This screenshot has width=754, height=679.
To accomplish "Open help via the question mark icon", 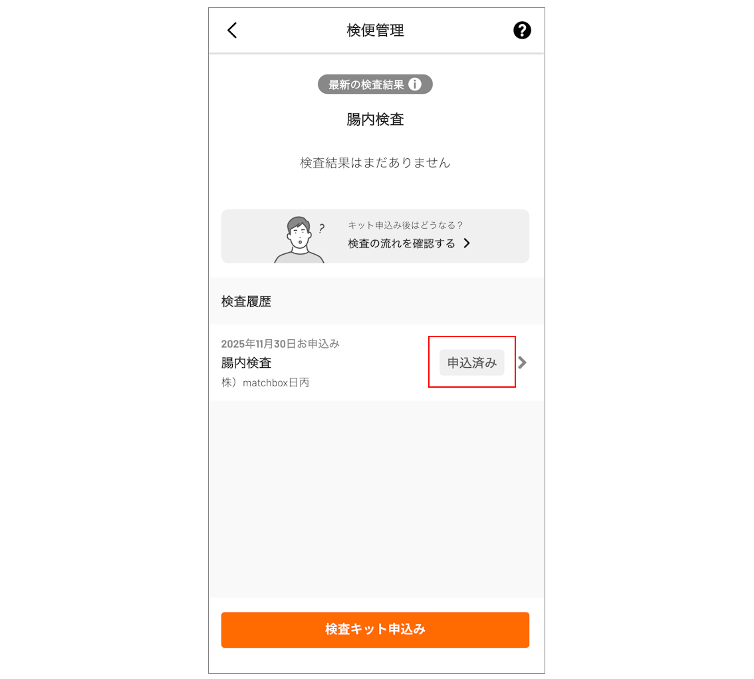I will 522,31.
